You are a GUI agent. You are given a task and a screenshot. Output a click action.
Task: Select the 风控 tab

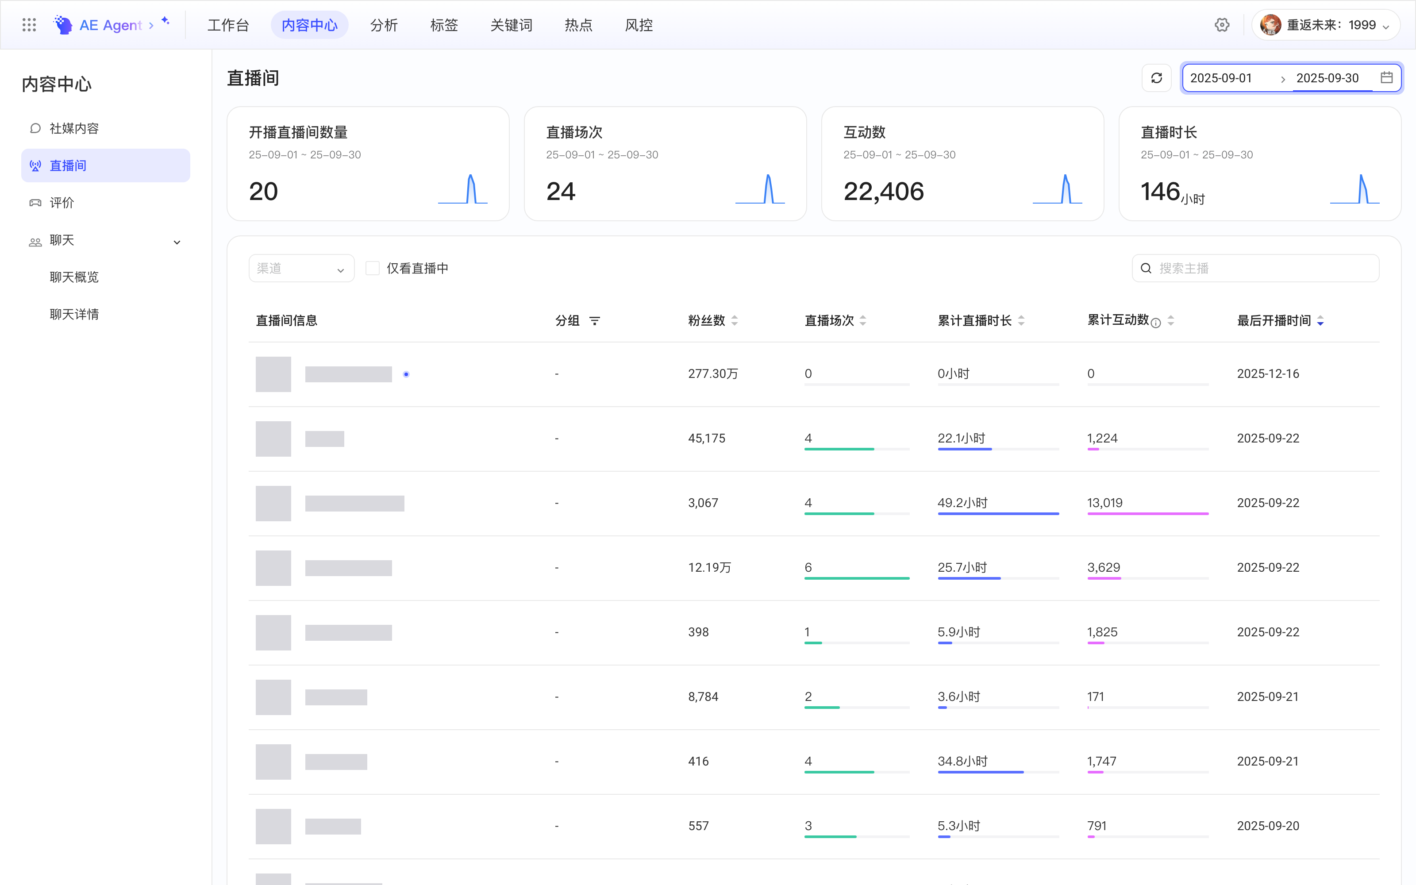pos(639,25)
